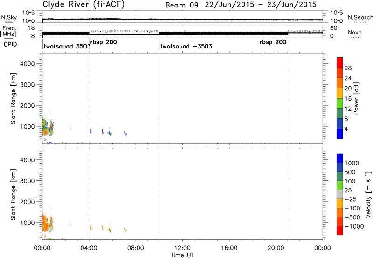This screenshot has width=373, height=258.
Task: Select the velocity panel's "Slant Range [km]" label
Action: (x=13, y=195)
